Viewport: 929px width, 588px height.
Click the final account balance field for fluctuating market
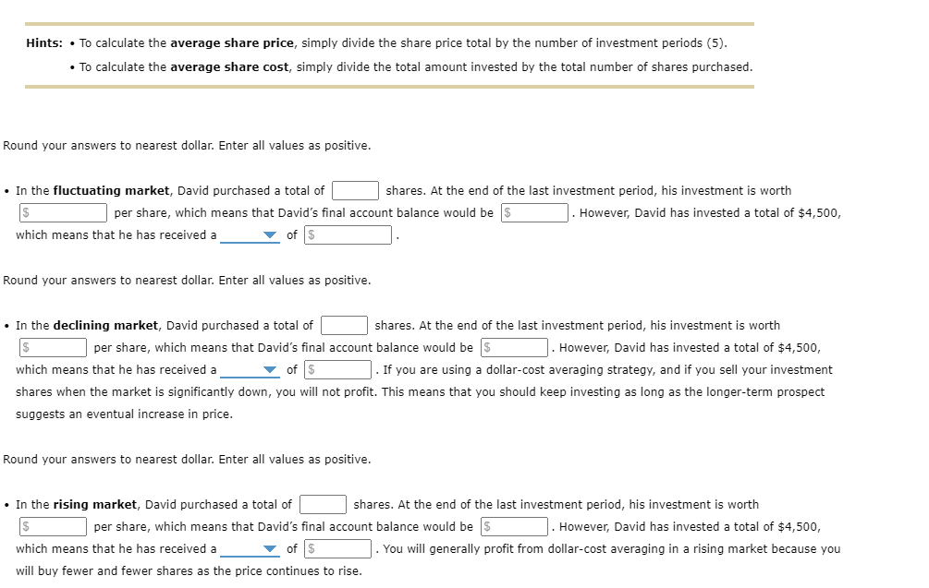pos(535,212)
